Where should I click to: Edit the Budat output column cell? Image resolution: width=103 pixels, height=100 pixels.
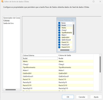[76, 58]
